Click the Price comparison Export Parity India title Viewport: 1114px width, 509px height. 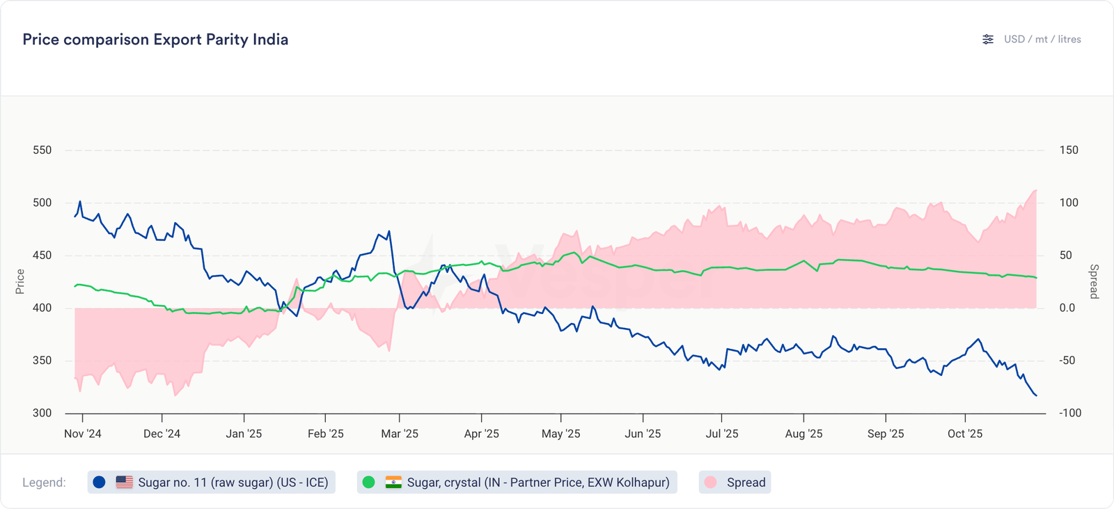(155, 40)
